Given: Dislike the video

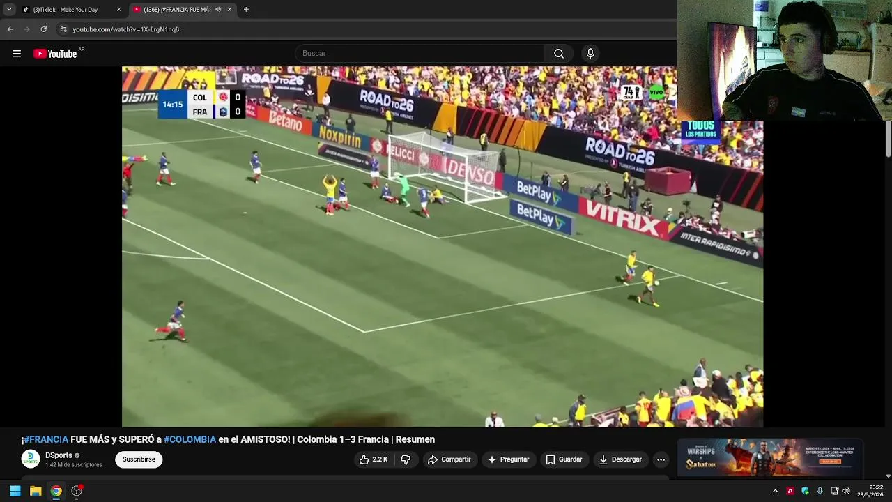Looking at the screenshot, I should tap(406, 459).
